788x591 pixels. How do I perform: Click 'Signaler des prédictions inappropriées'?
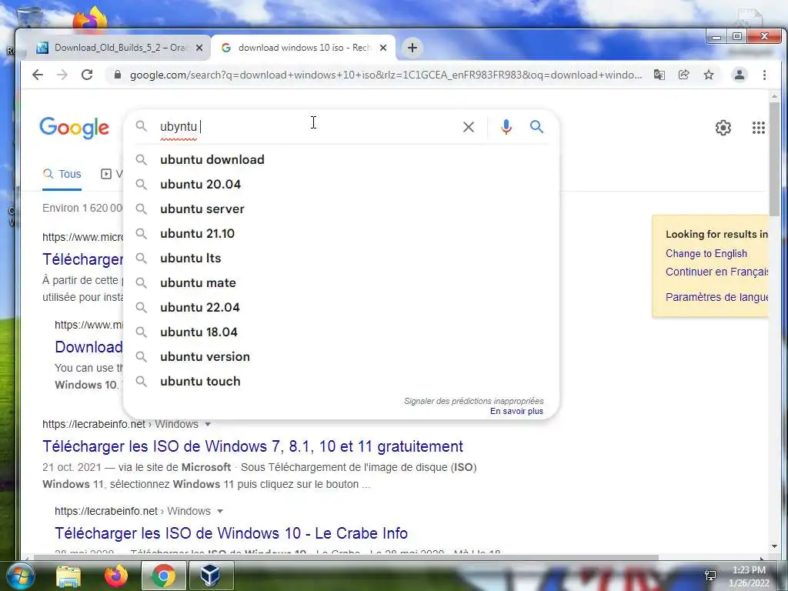coord(474,401)
